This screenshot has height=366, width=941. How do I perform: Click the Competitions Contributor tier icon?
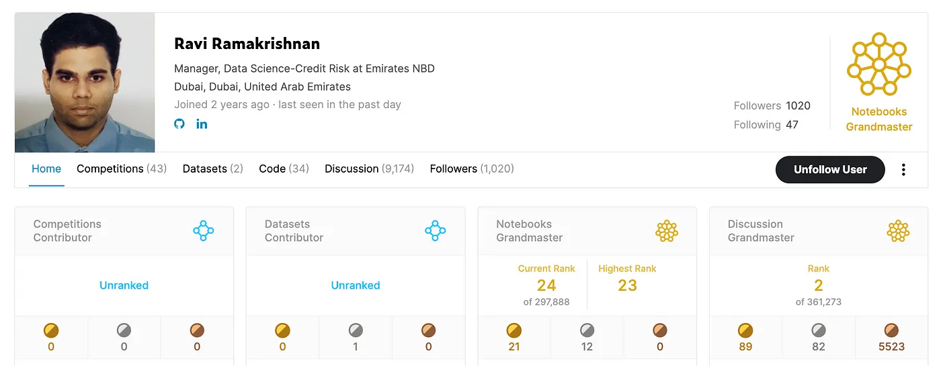(x=204, y=231)
